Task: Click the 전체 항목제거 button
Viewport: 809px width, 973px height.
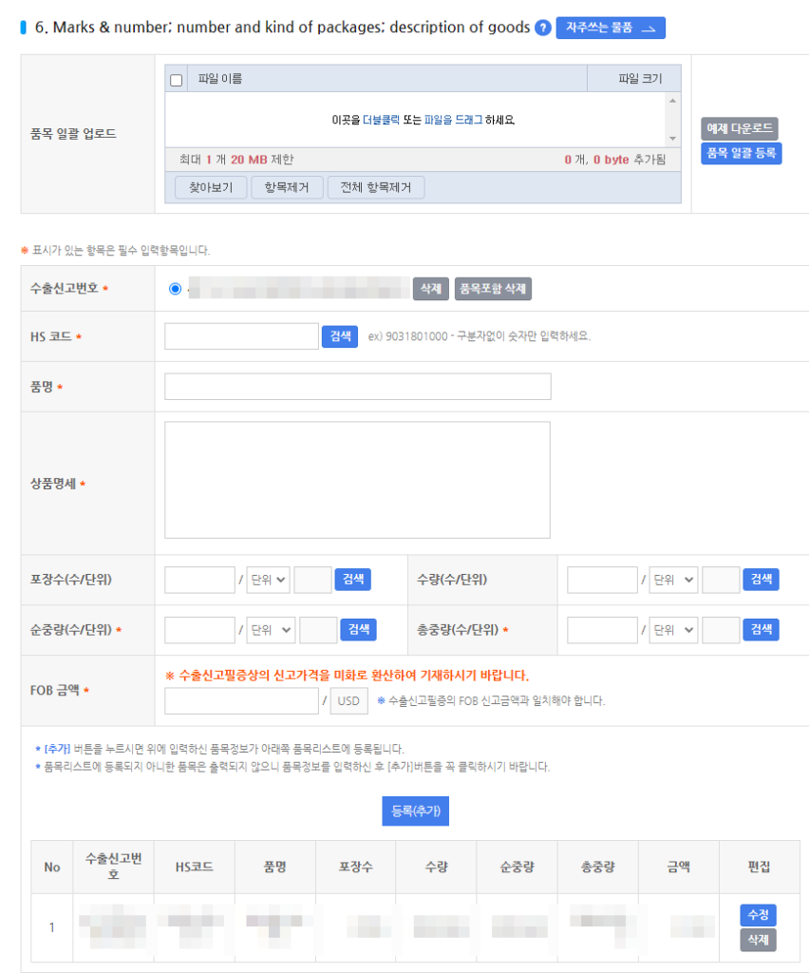Action: point(376,187)
